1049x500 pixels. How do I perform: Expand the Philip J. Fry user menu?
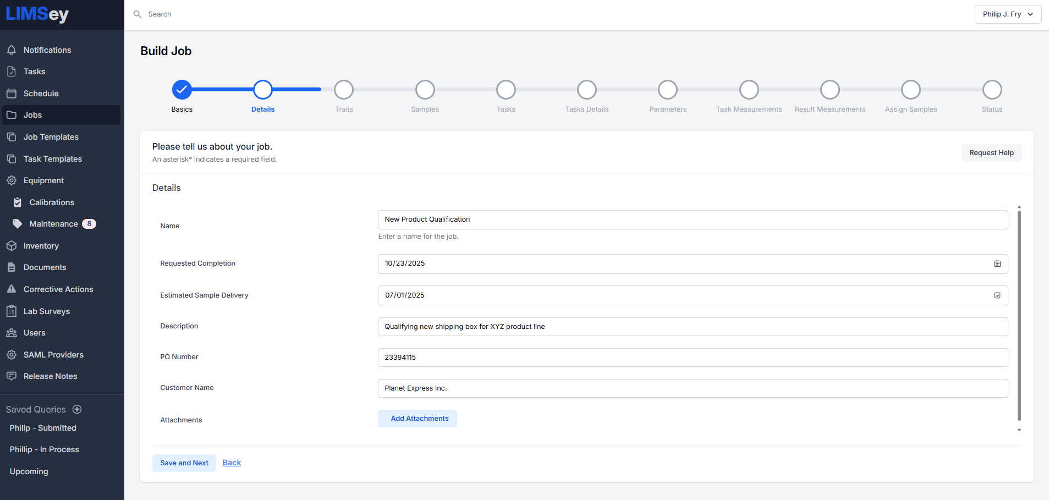point(1008,14)
